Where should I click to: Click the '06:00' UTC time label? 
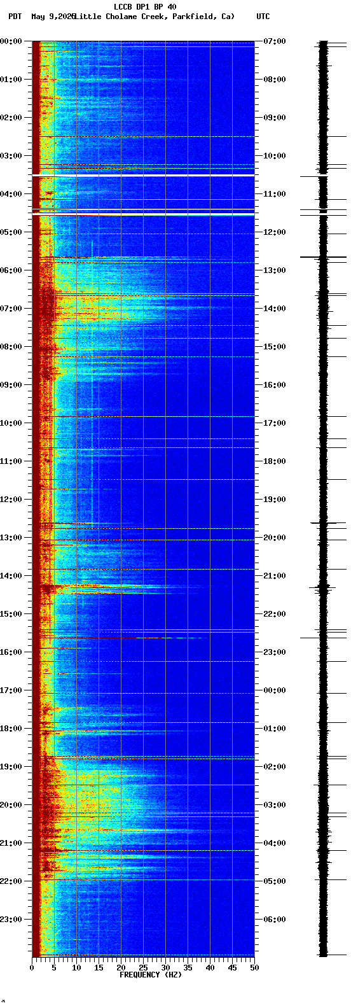[x=275, y=920]
